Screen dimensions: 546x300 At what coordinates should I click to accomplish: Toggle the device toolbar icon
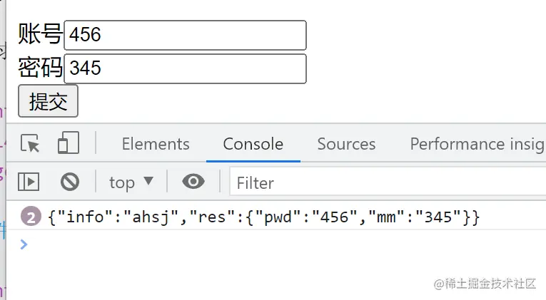[x=68, y=143]
